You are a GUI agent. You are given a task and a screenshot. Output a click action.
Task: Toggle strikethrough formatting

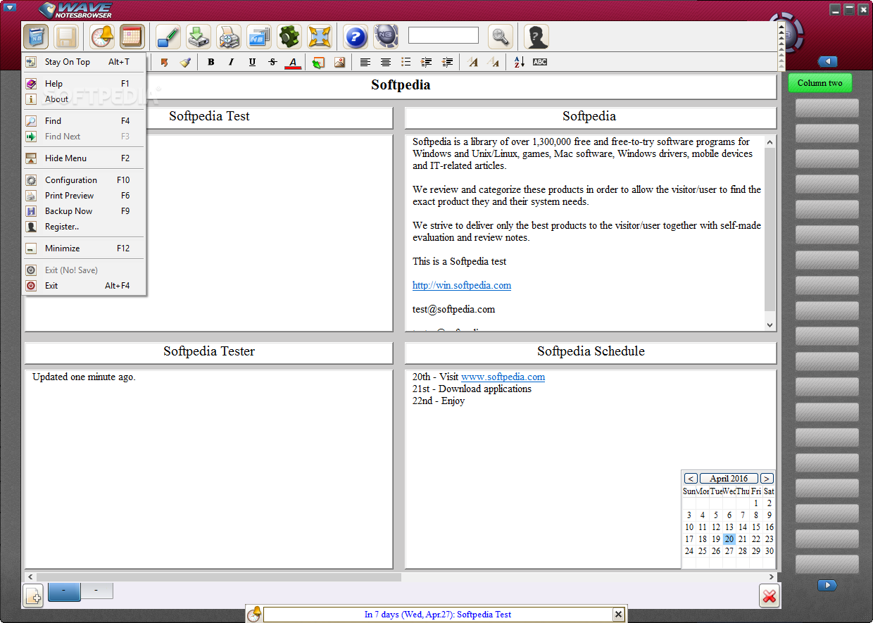(x=272, y=62)
